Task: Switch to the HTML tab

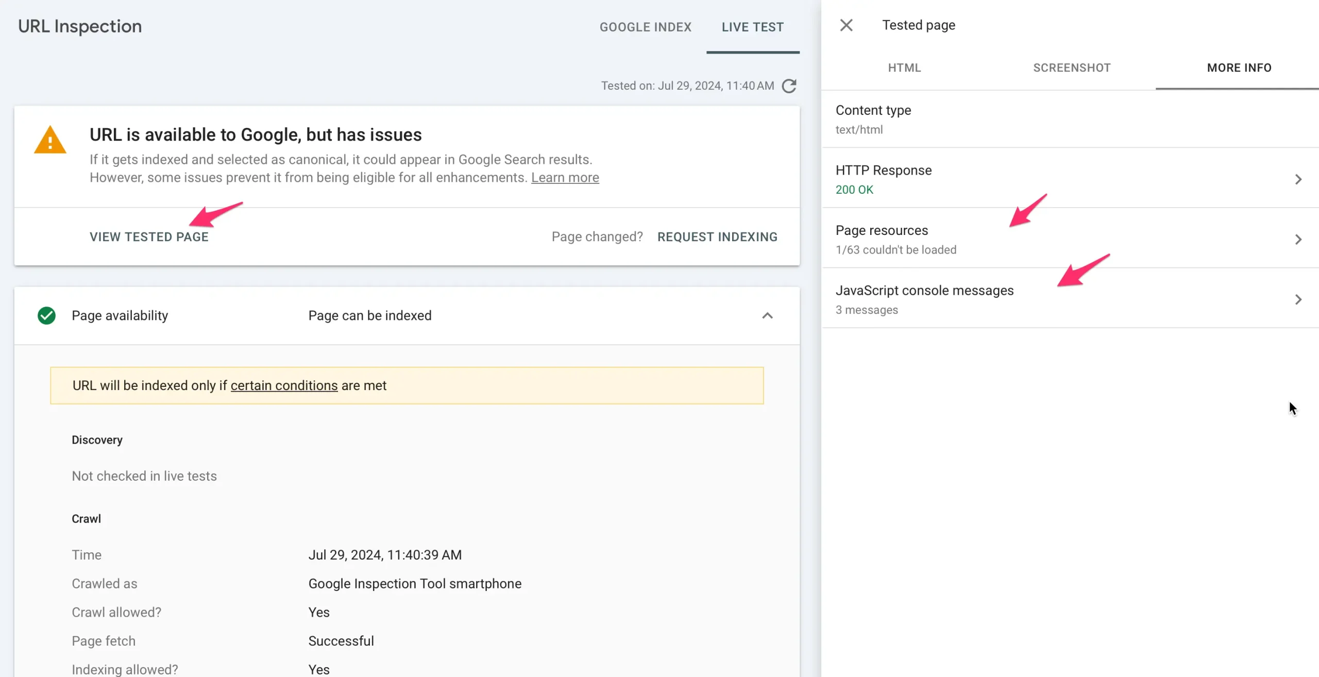Action: click(904, 67)
